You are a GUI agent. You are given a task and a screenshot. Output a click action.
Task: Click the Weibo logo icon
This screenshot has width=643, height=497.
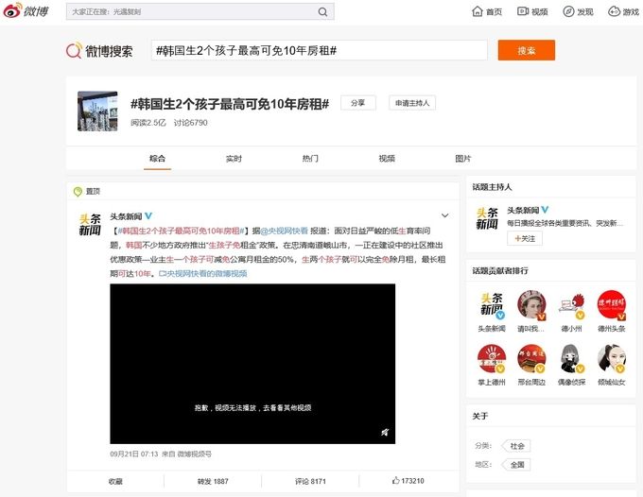pyautogui.click(x=26, y=11)
